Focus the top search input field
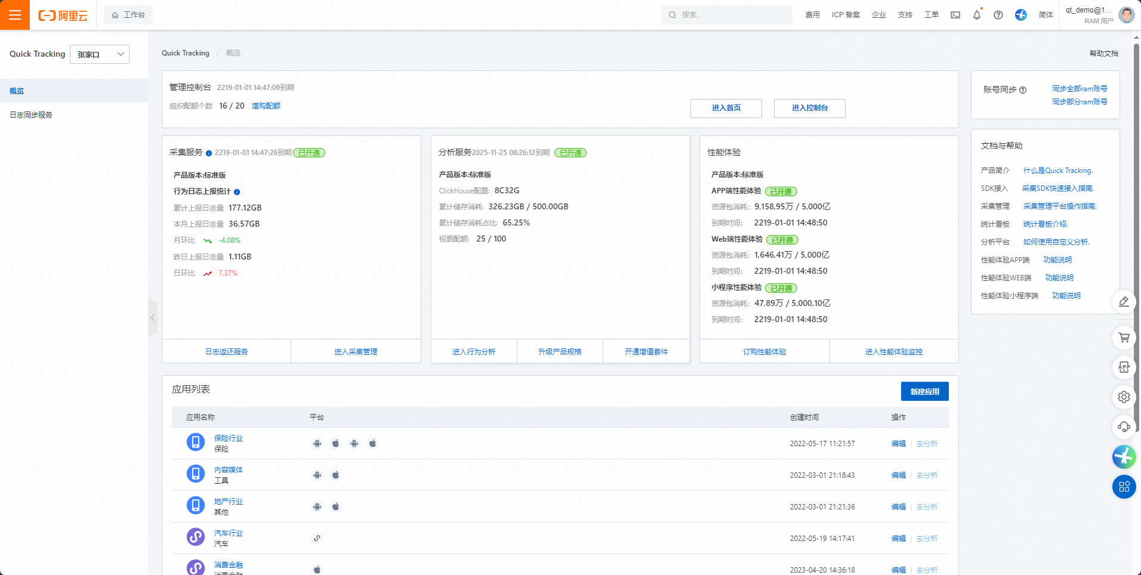The width and height of the screenshot is (1141, 575). [727, 15]
